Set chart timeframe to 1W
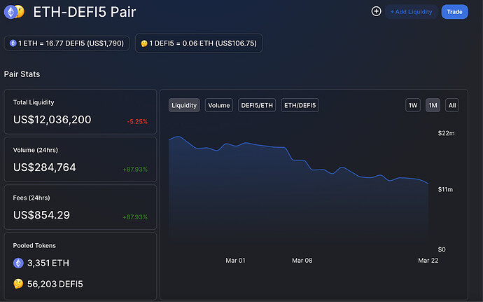483x302 pixels. click(413, 105)
